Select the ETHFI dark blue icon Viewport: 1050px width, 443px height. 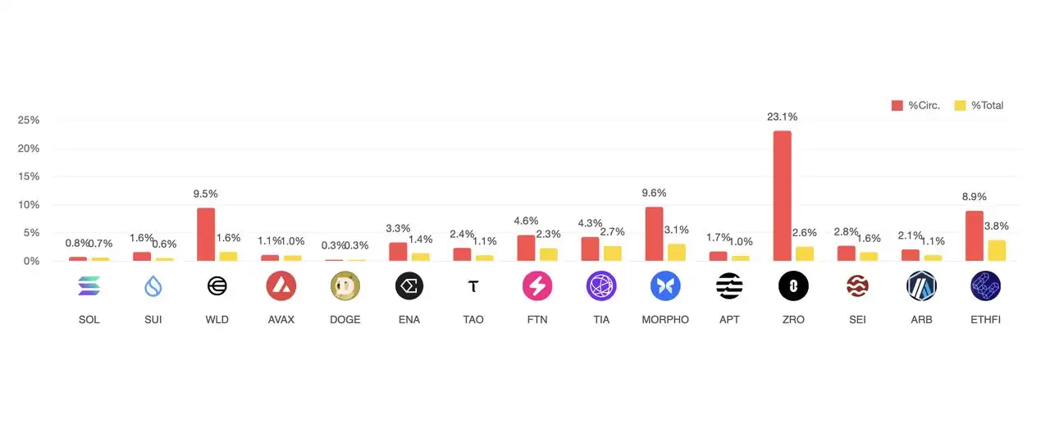(985, 285)
